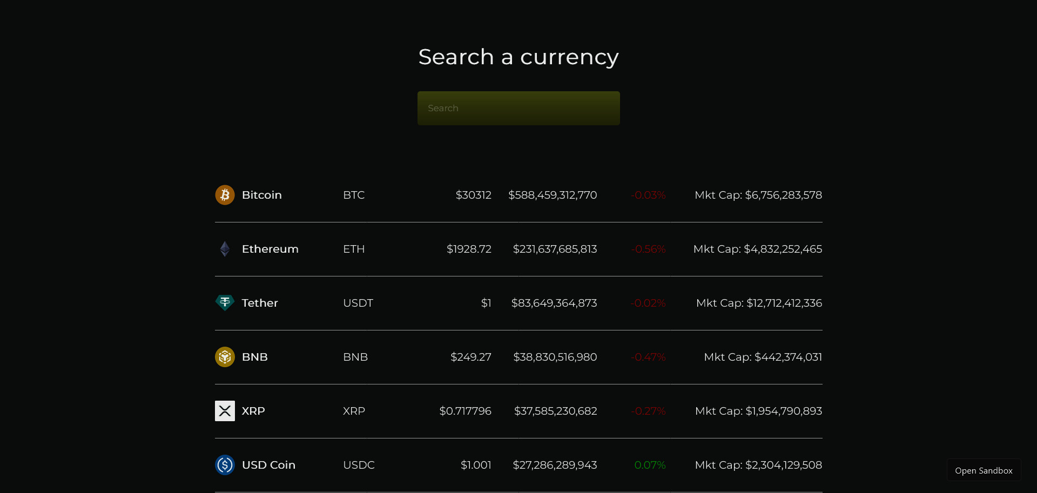Click XRP volume $37,585,230,682
This screenshot has height=493, width=1037.
tap(556, 411)
